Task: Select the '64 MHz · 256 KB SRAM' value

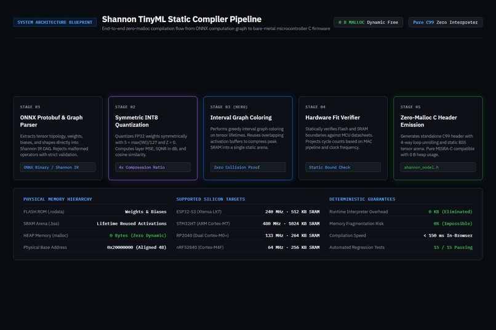Action: [x=294, y=247]
